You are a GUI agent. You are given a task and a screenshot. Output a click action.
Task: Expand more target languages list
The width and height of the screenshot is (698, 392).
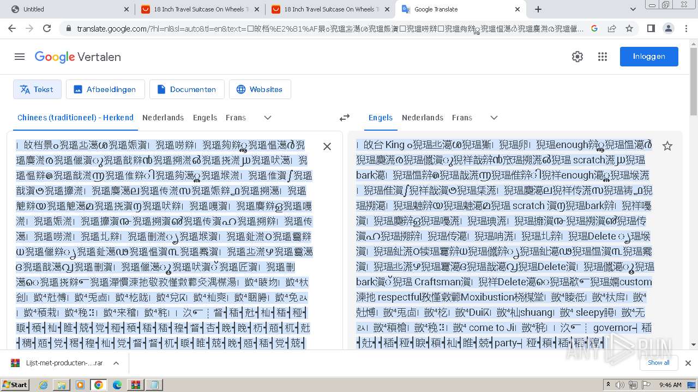[494, 118]
